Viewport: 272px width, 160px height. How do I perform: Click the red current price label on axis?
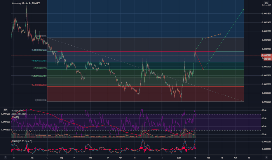click(266, 55)
